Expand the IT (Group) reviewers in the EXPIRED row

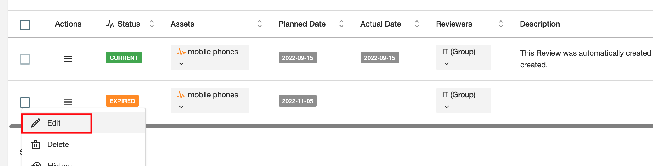click(446, 107)
